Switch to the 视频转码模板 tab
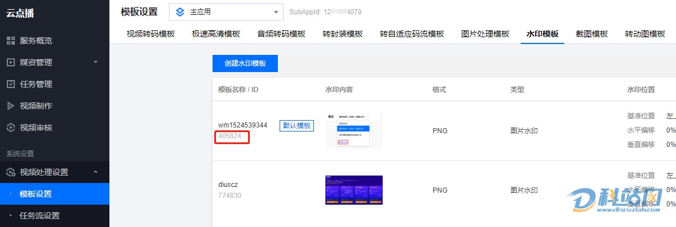Screen dimensions: 676x227 click(151, 34)
